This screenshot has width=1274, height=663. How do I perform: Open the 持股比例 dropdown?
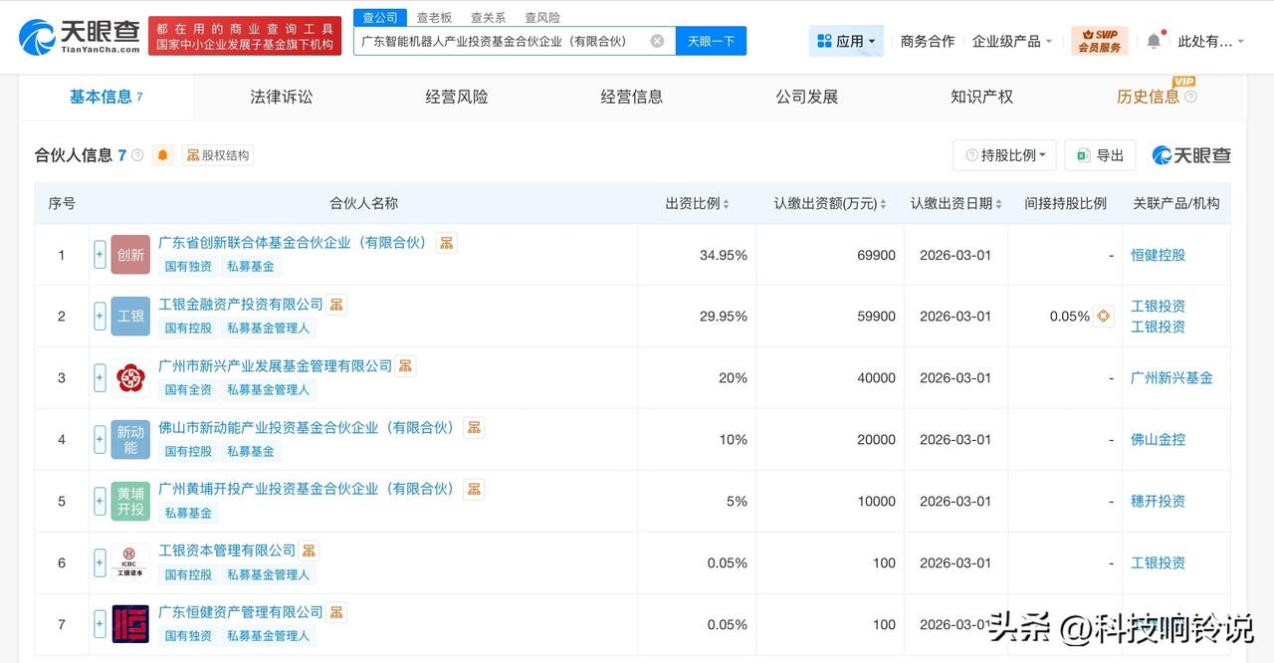(1004, 155)
